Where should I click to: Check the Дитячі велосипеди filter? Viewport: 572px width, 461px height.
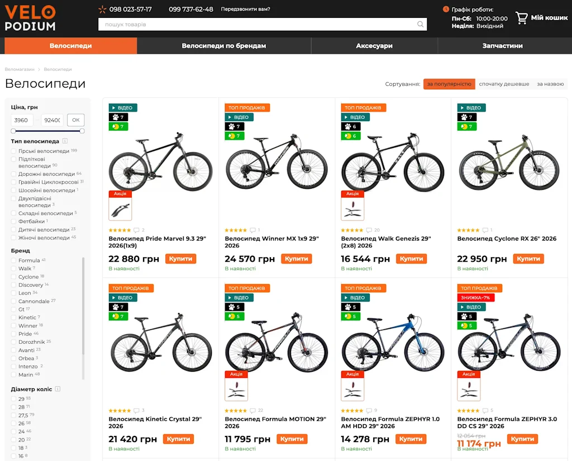13,229
